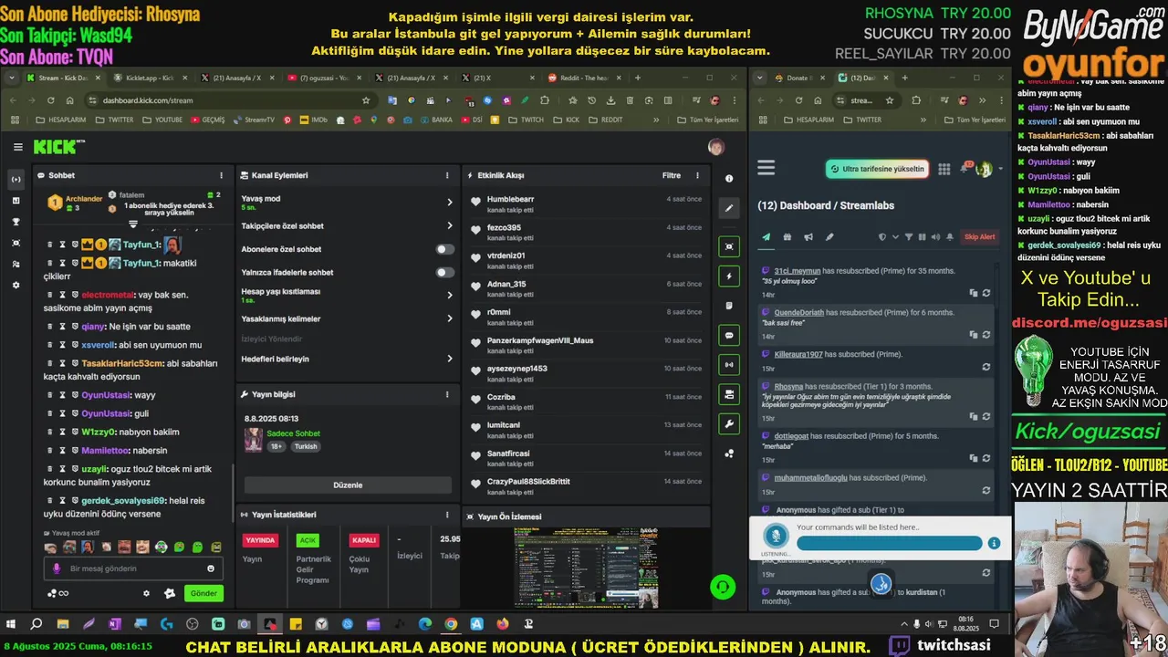Image resolution: width=1168 pixels, height=657 pixels.
Task: Click Humblebeaarr in the activity feed
Action: click(511, 199)
